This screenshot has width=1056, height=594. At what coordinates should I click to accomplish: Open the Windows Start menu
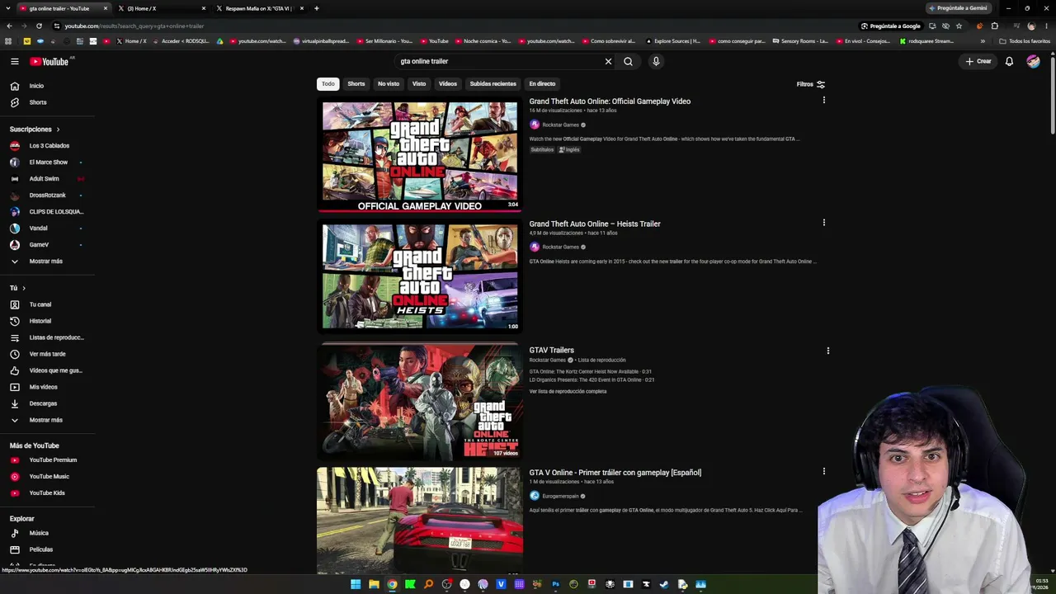(356, 584)
